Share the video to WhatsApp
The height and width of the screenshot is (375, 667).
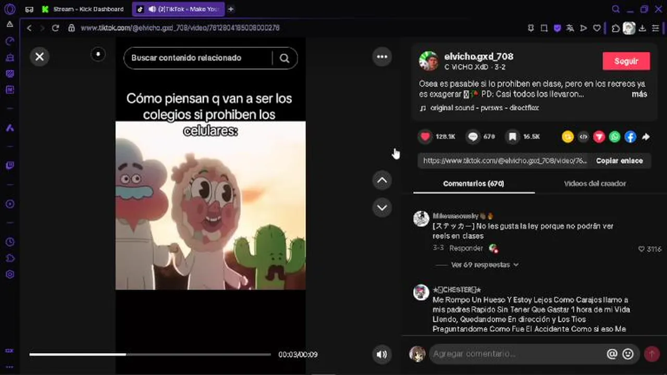(x=615, y=136)
